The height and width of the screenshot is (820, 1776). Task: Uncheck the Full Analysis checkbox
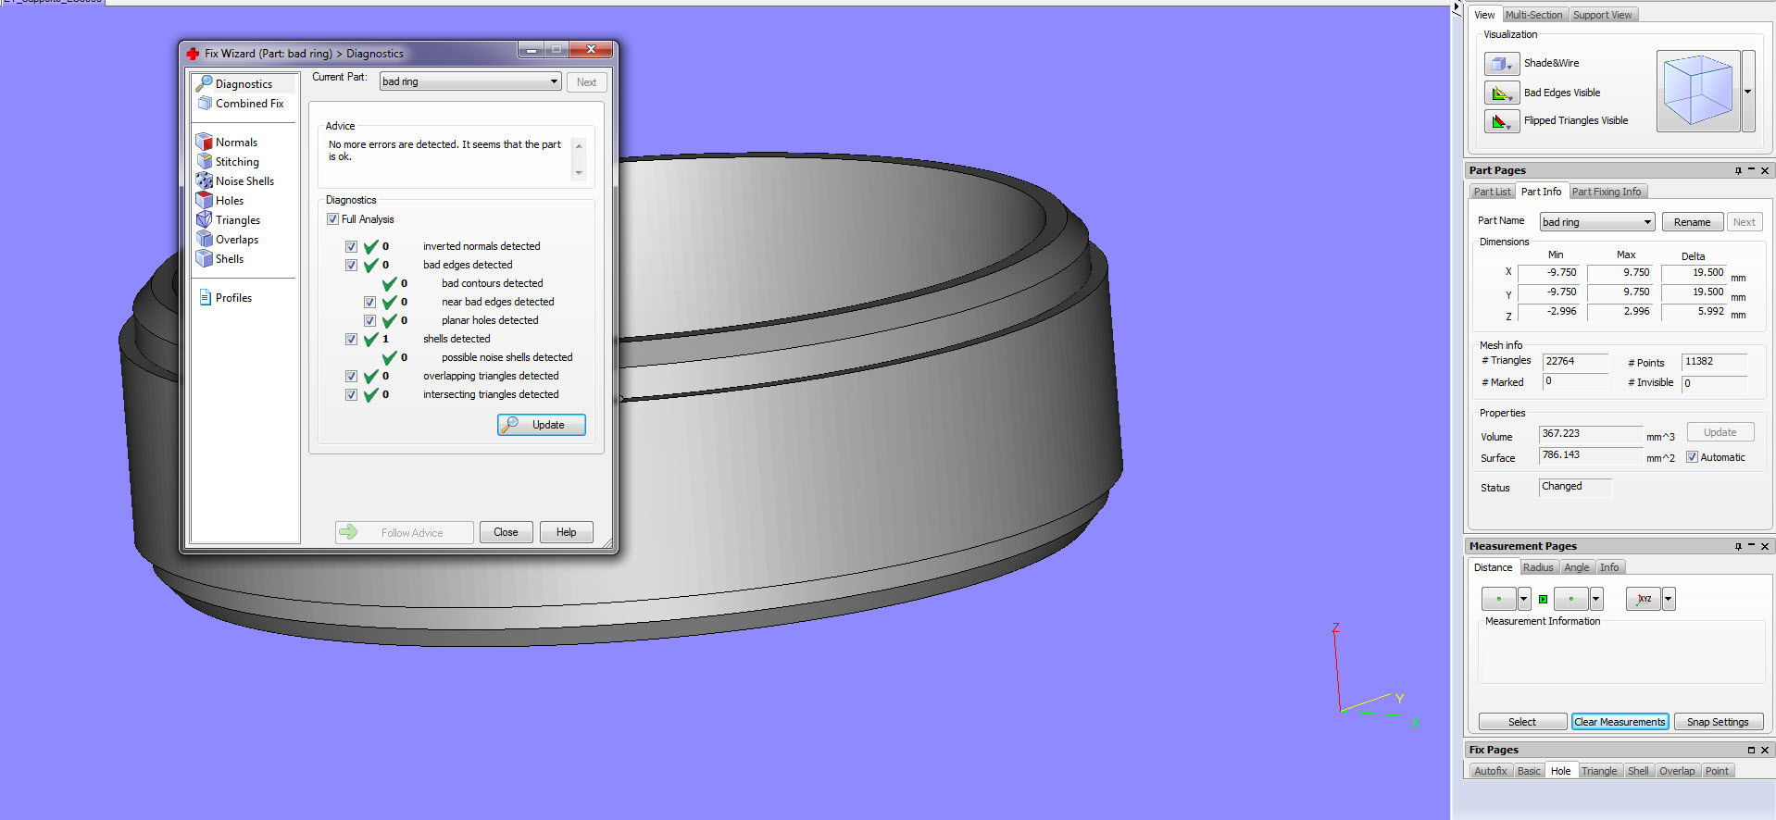click(332, 219)
